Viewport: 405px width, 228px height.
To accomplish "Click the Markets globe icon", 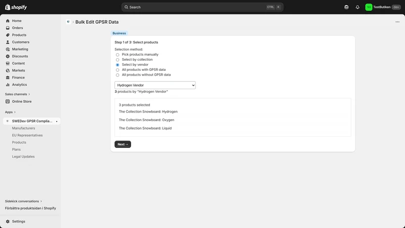I will point(8,70).
